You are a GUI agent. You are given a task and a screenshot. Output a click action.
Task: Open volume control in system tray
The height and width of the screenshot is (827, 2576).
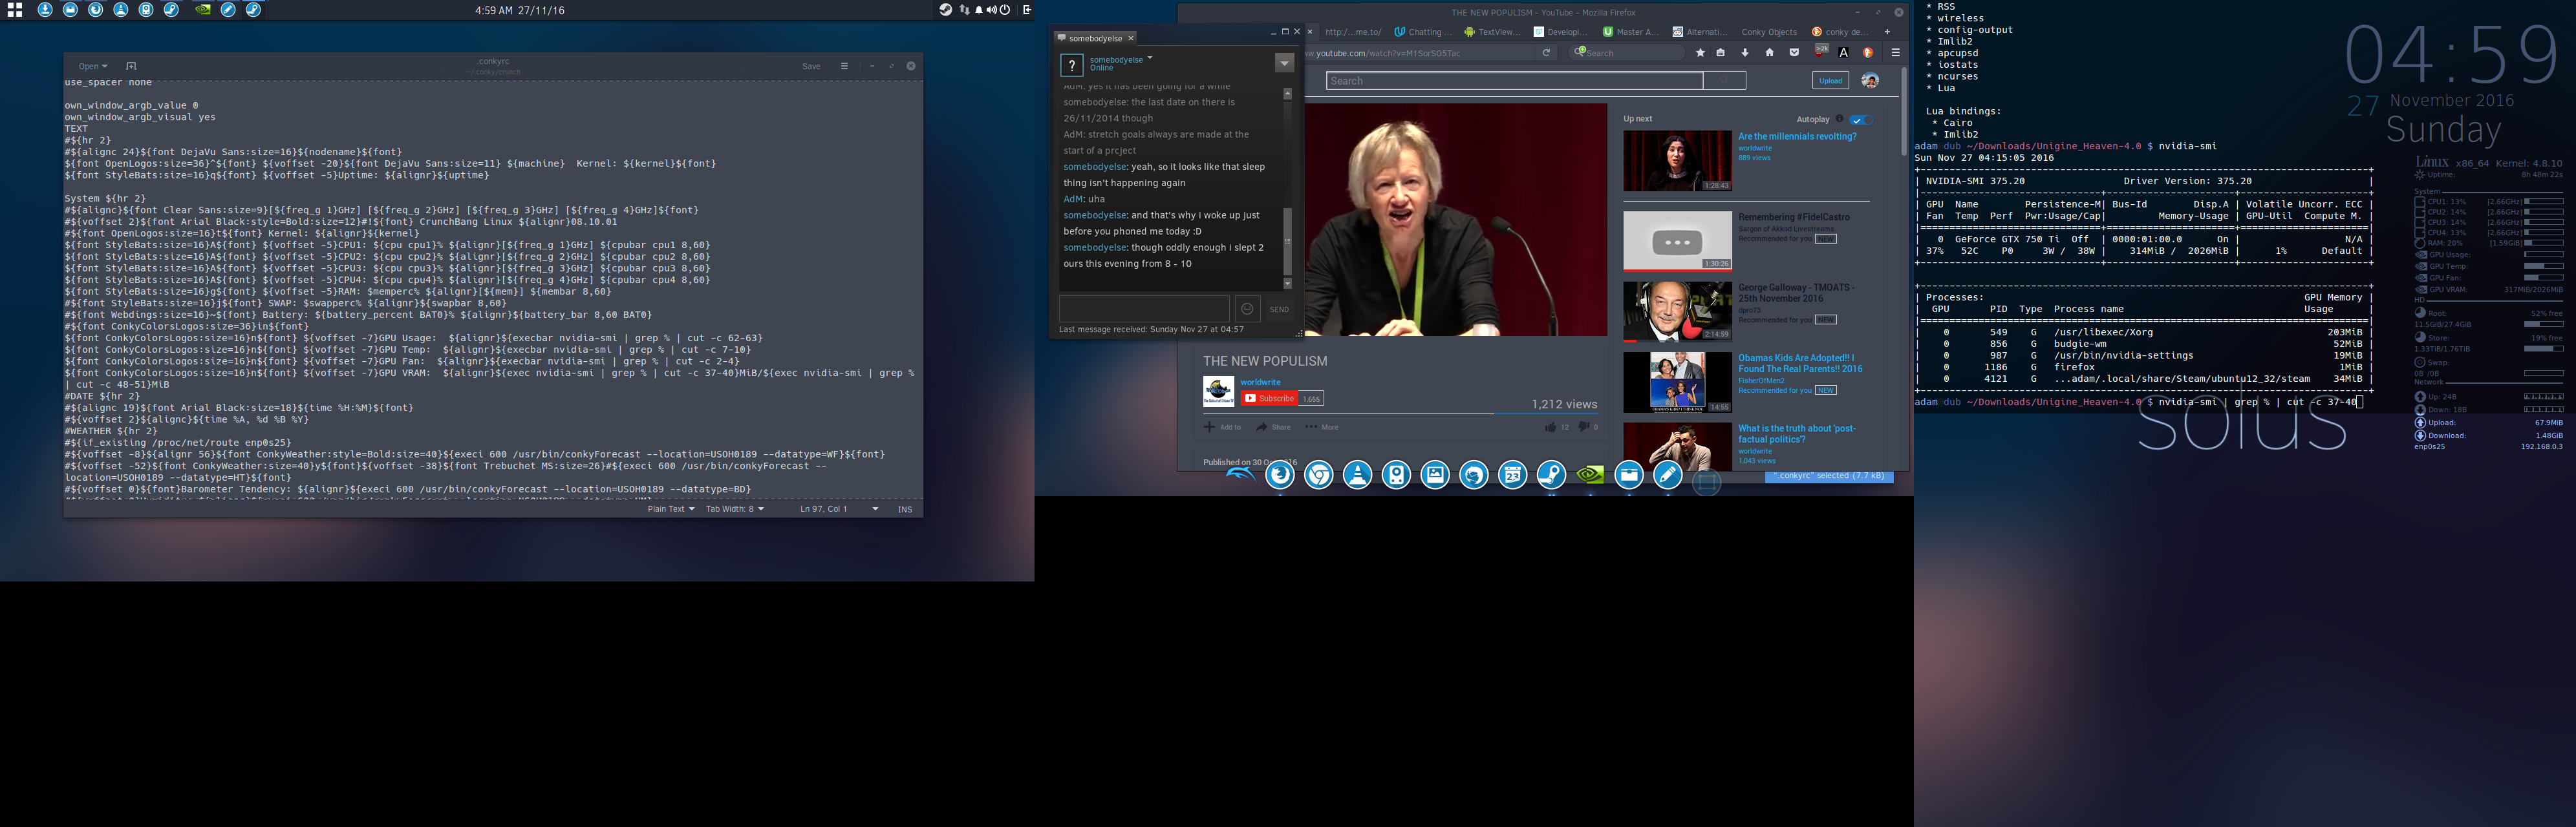click(991, 10)
